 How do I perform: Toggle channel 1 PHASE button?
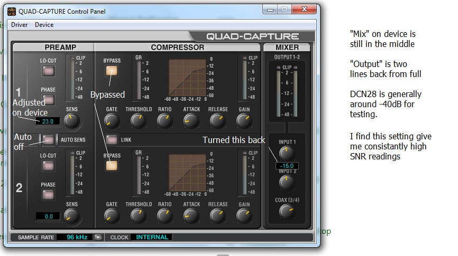pos(49,100)
